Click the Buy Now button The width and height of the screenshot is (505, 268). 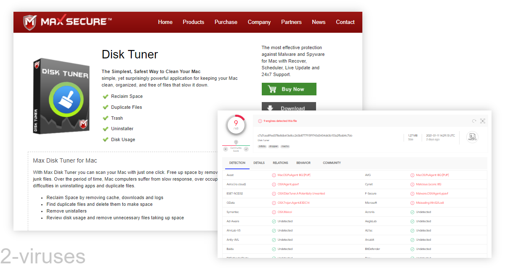(289, 89)
